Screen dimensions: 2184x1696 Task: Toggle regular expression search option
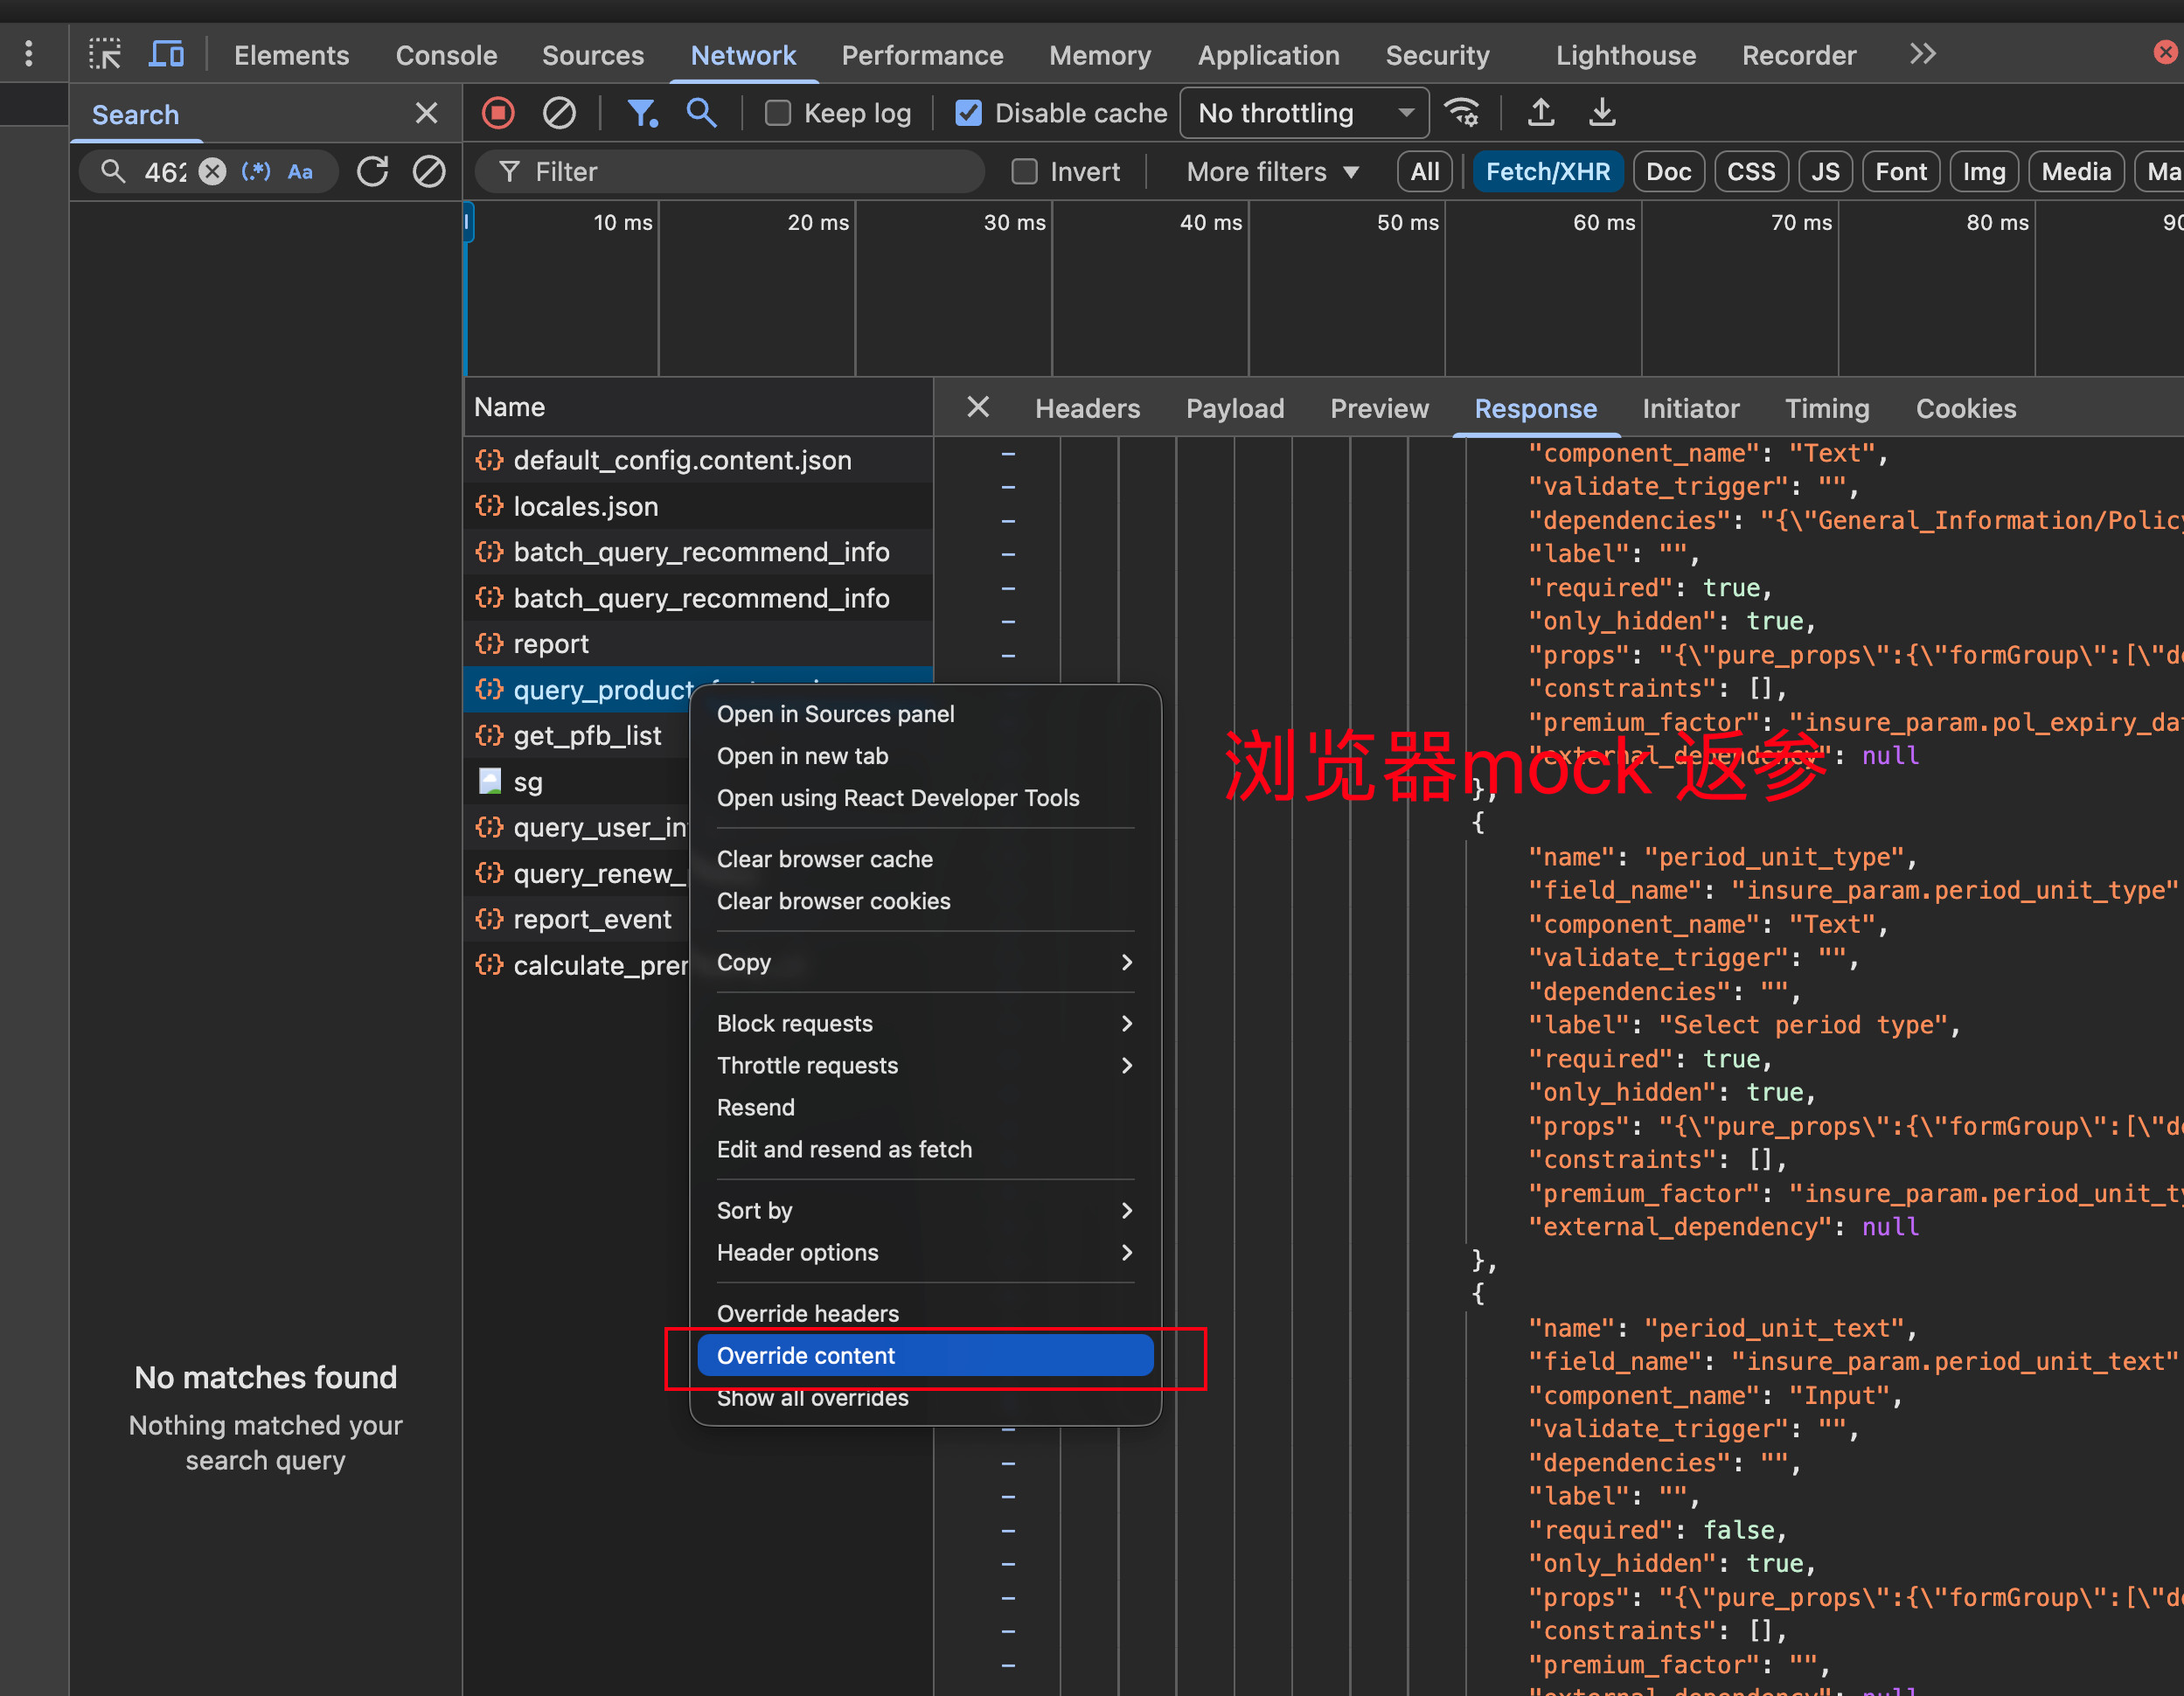coord(256,172)
